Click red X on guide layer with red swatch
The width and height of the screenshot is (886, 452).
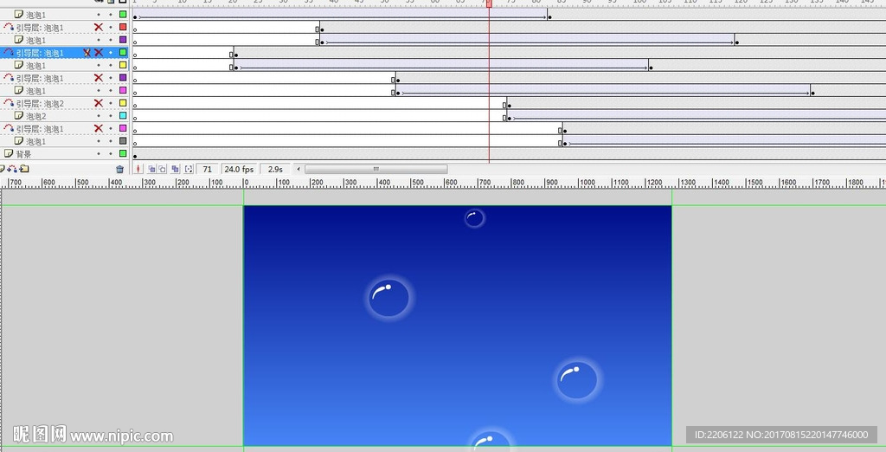(99, 27)
